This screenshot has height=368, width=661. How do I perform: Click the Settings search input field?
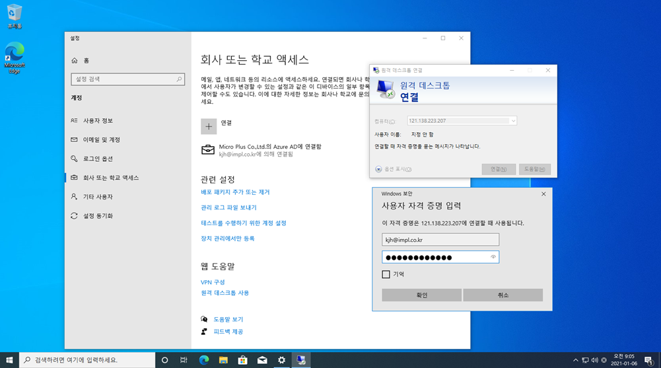(127, 79)
